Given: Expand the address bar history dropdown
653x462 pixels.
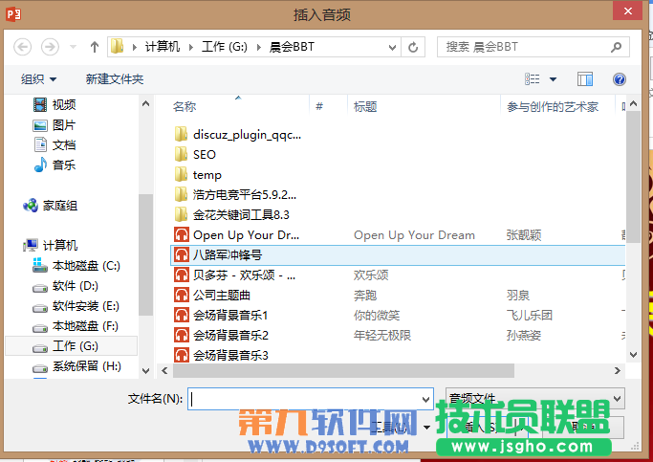Looking at the screenshot, I should (x=392, y=48).
